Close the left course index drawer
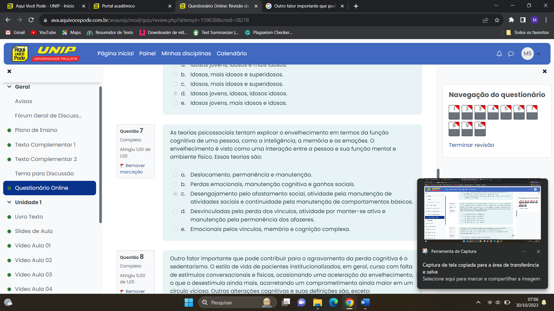 9,71
